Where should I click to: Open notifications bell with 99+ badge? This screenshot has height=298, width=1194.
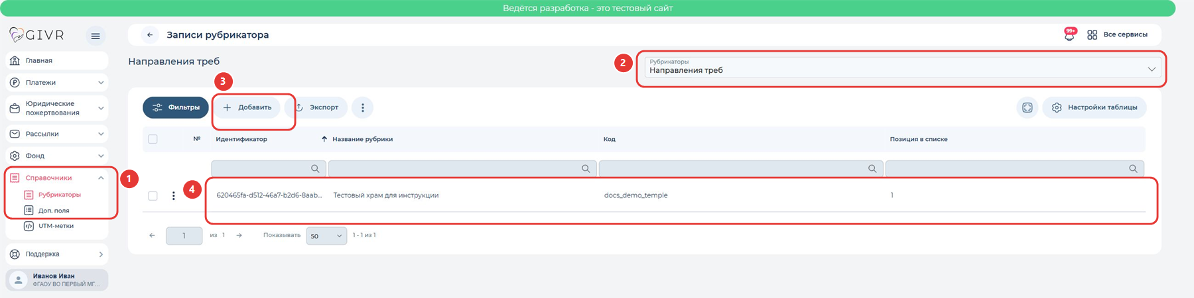tap(1069, 35)
